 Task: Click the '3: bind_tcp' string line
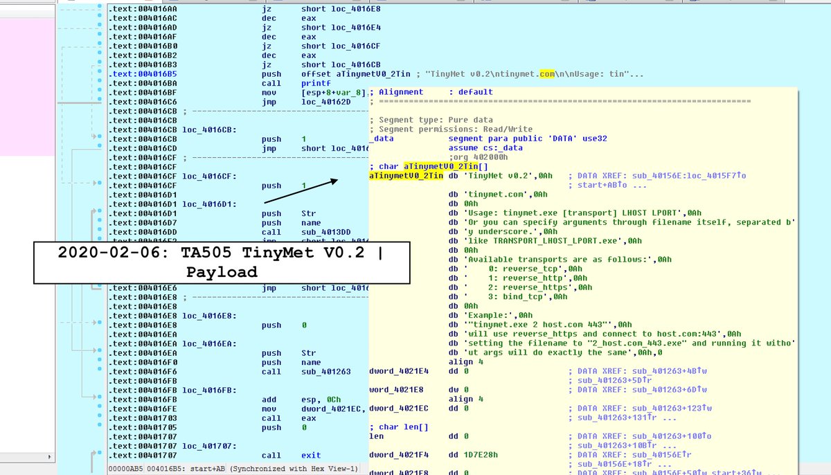click(x=508, y=297)
